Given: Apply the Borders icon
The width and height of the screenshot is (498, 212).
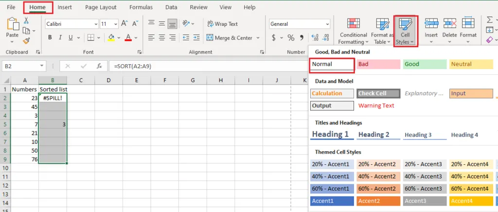Looking at the screenshot, I should 91,37.
